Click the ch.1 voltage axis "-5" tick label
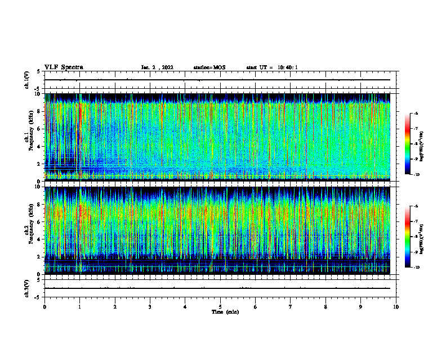The width and height of the screenshot is (446, 344). pos(38,89)
